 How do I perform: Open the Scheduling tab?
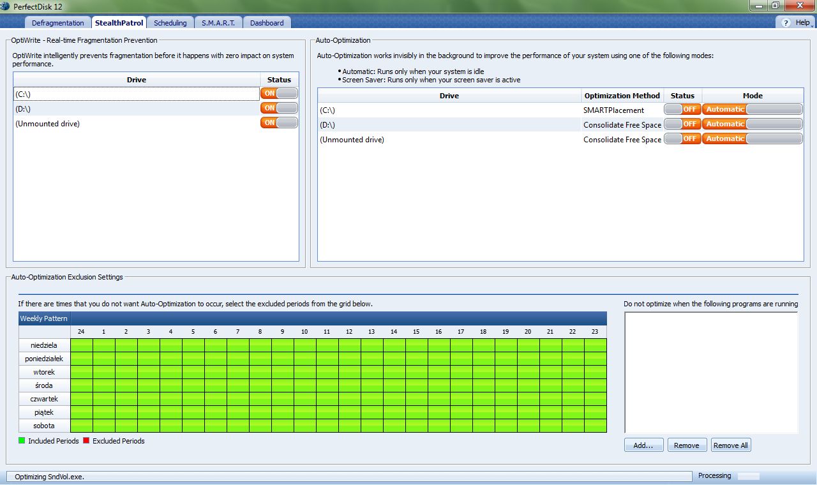click(170, 22)
